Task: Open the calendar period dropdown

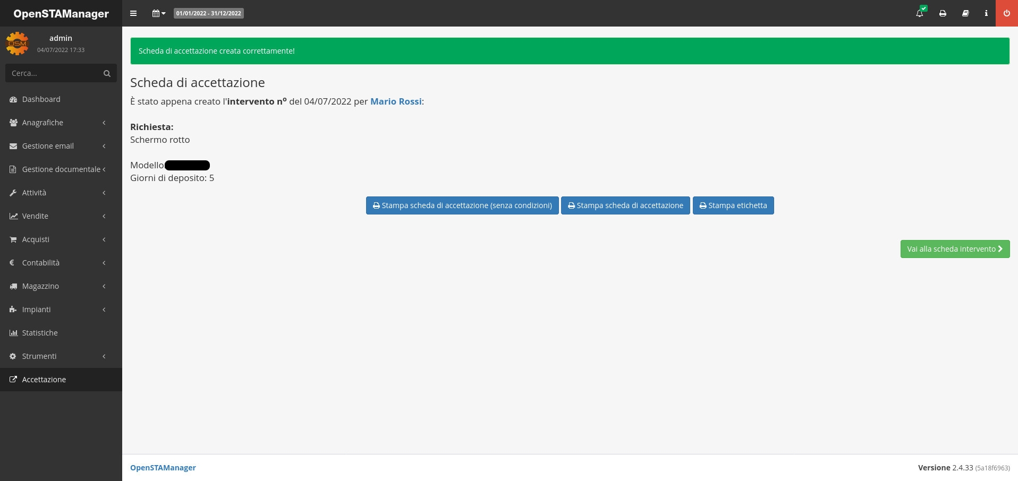Action: coord(158,13)
